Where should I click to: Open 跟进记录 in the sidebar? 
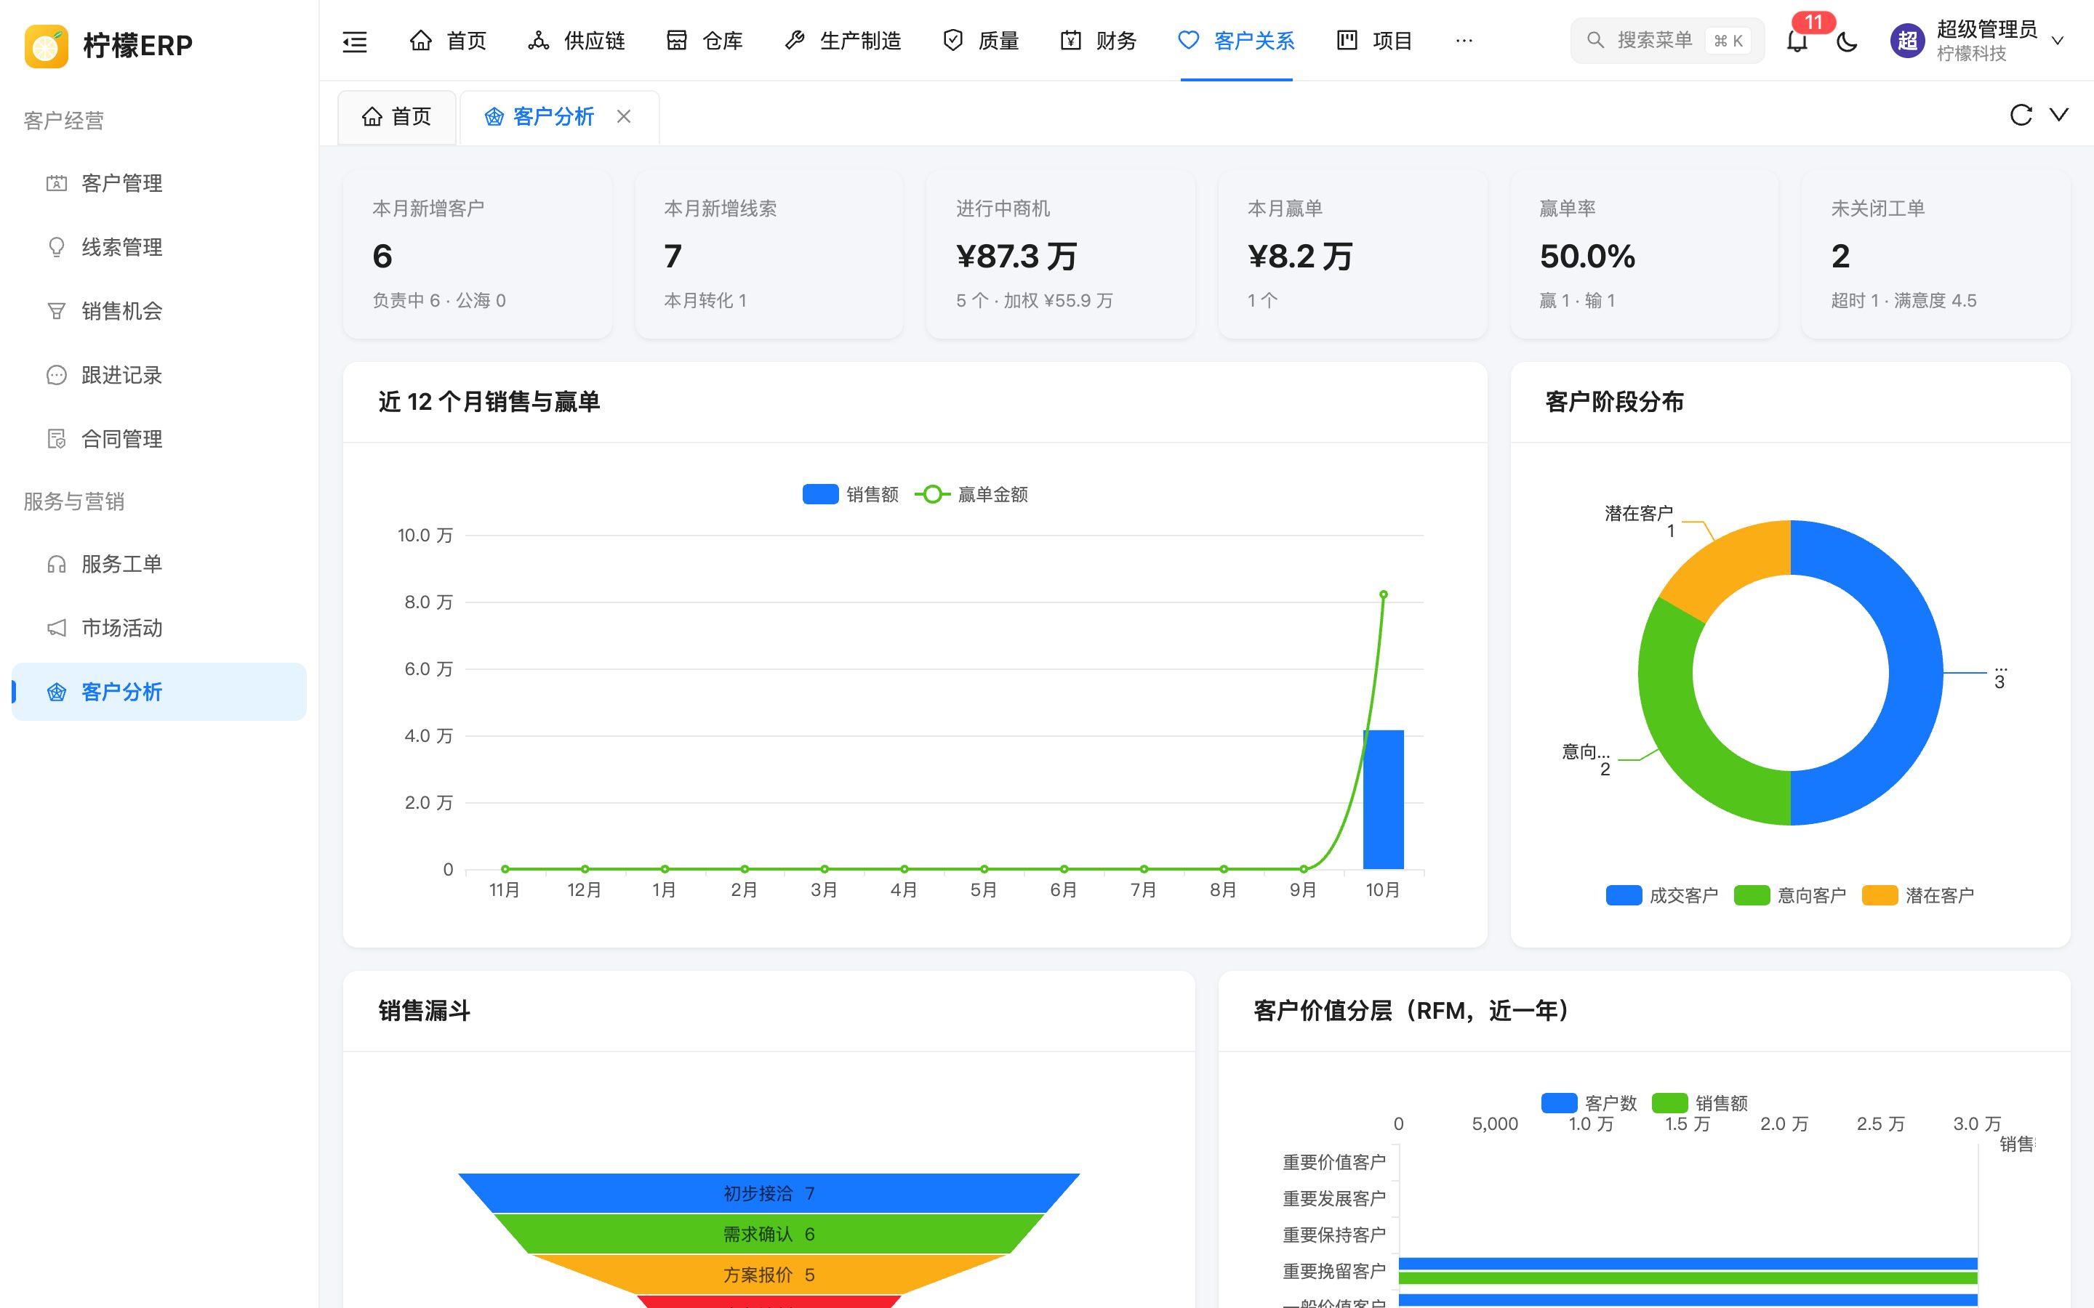tap(159, 376)
